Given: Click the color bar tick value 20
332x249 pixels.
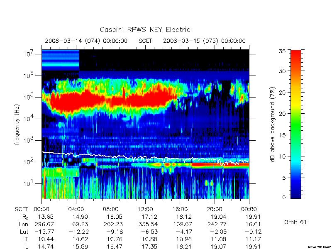Looking at the screenshot, I should click(x=283, y=114).
